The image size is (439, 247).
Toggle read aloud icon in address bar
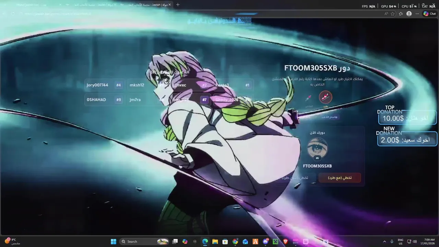[x=386, y=14]
